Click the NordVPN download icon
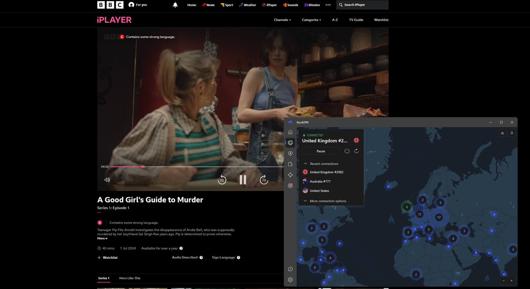 (502, 133)
